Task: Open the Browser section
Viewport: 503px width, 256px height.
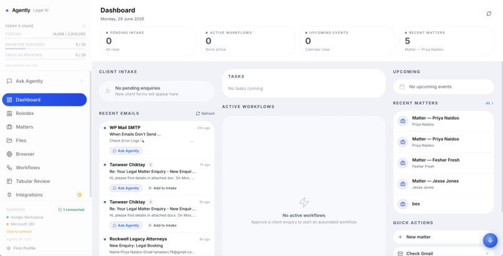Action: pos(44,154)
